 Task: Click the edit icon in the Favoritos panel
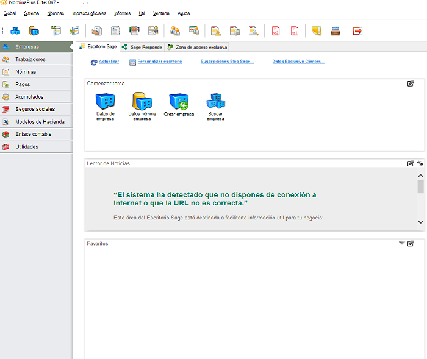pos(411,243)
